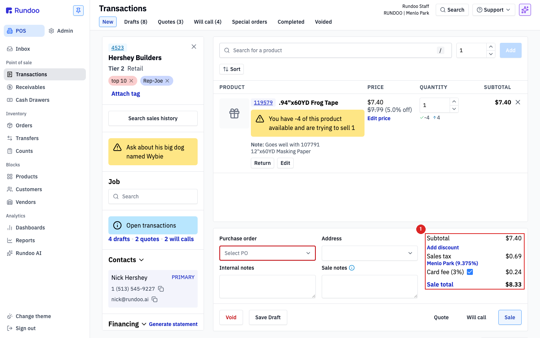Click the product search field

(x=335, y=50)
